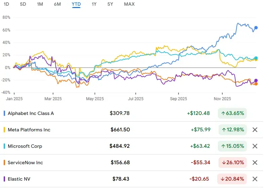The image size is (269, 190).
Task: Show the 1Y time range
Action: (x=94, y=4)
